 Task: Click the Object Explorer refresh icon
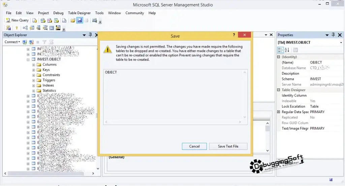coord(51,42)
